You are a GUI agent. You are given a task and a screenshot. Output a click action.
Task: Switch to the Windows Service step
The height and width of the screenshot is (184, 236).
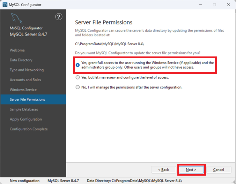coord(23,90)
